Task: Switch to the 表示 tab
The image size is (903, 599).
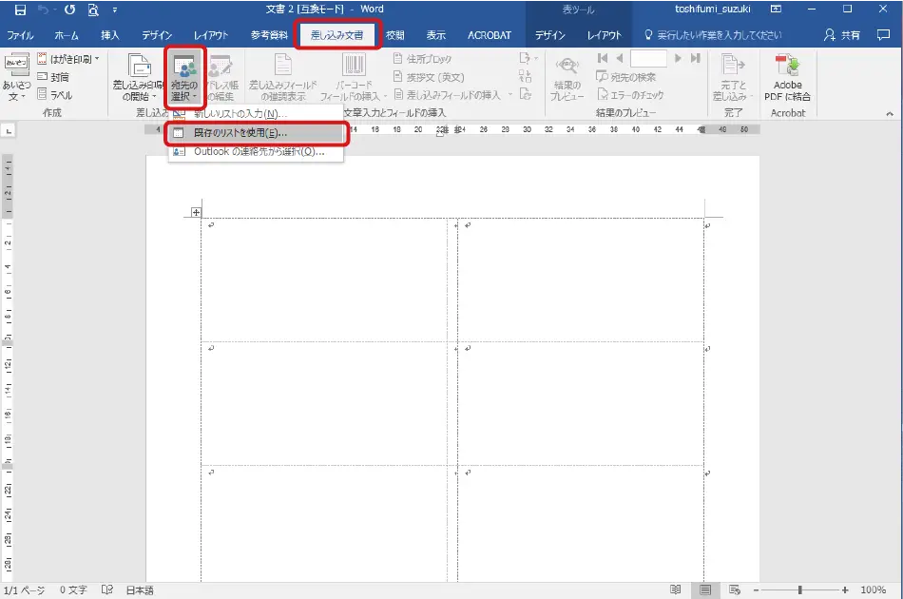Action: (436, 35)
